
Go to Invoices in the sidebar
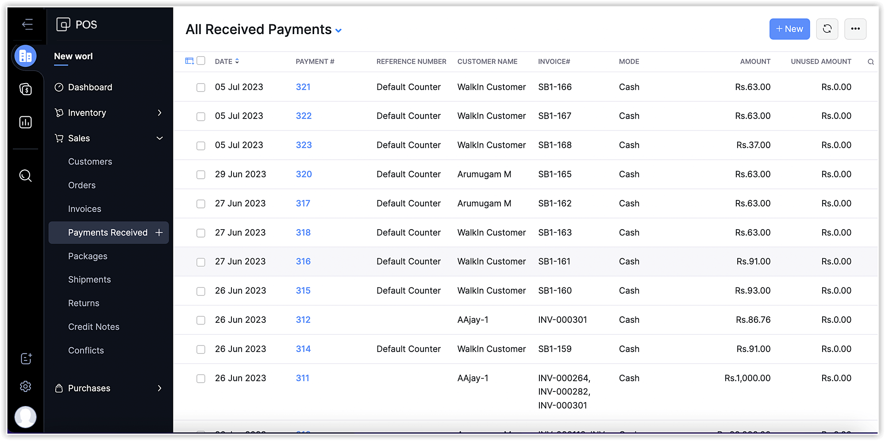tap(85, 209)
